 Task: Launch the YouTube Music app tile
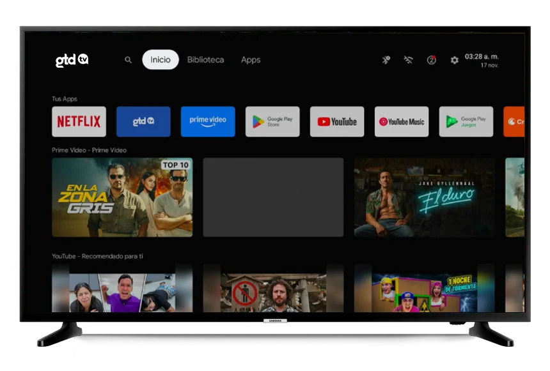click(402, 121)
